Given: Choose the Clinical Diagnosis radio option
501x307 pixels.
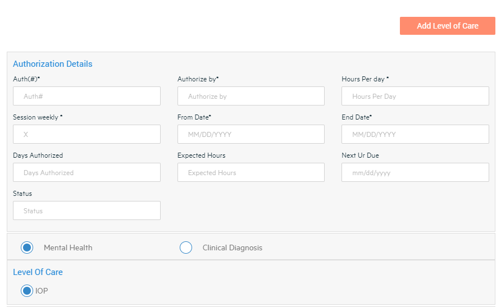Looking at the screenshot, I should pos(186,248).
